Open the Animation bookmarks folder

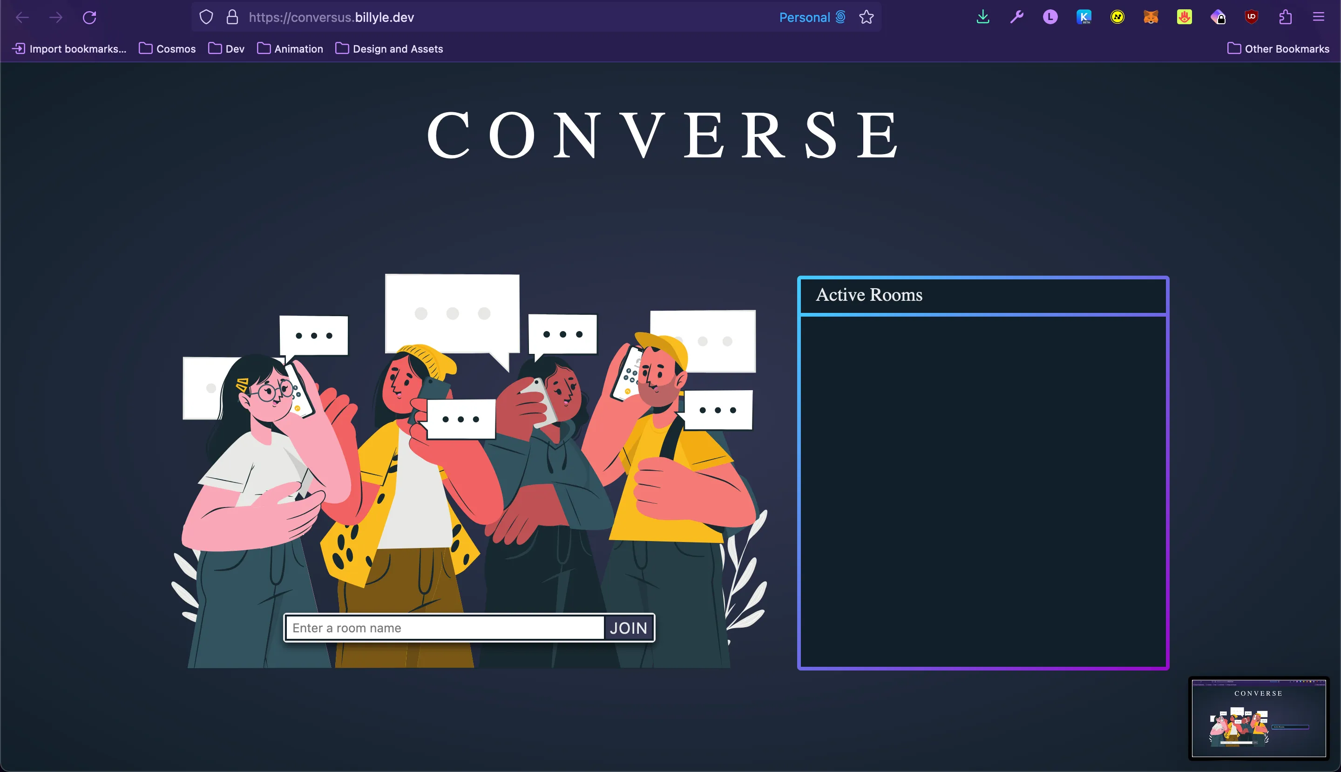(x=290, y=49)
